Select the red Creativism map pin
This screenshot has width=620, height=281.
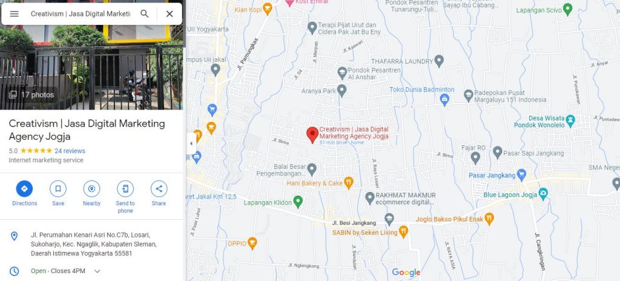point(312,134)
